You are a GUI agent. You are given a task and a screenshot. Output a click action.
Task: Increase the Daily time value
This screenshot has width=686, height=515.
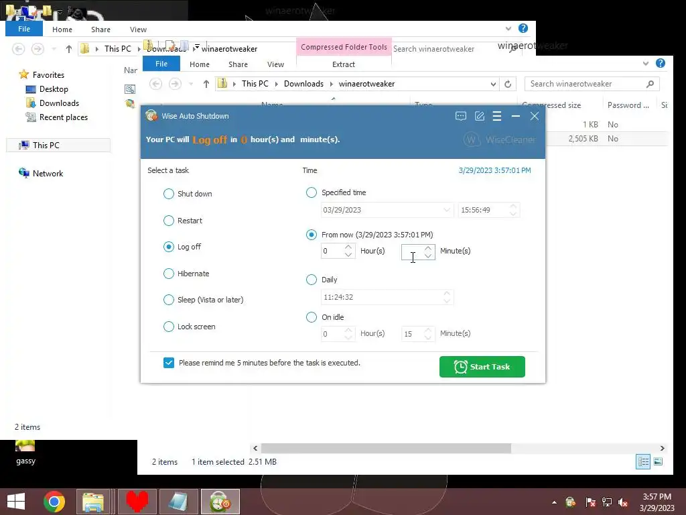(x=447, y=294)
